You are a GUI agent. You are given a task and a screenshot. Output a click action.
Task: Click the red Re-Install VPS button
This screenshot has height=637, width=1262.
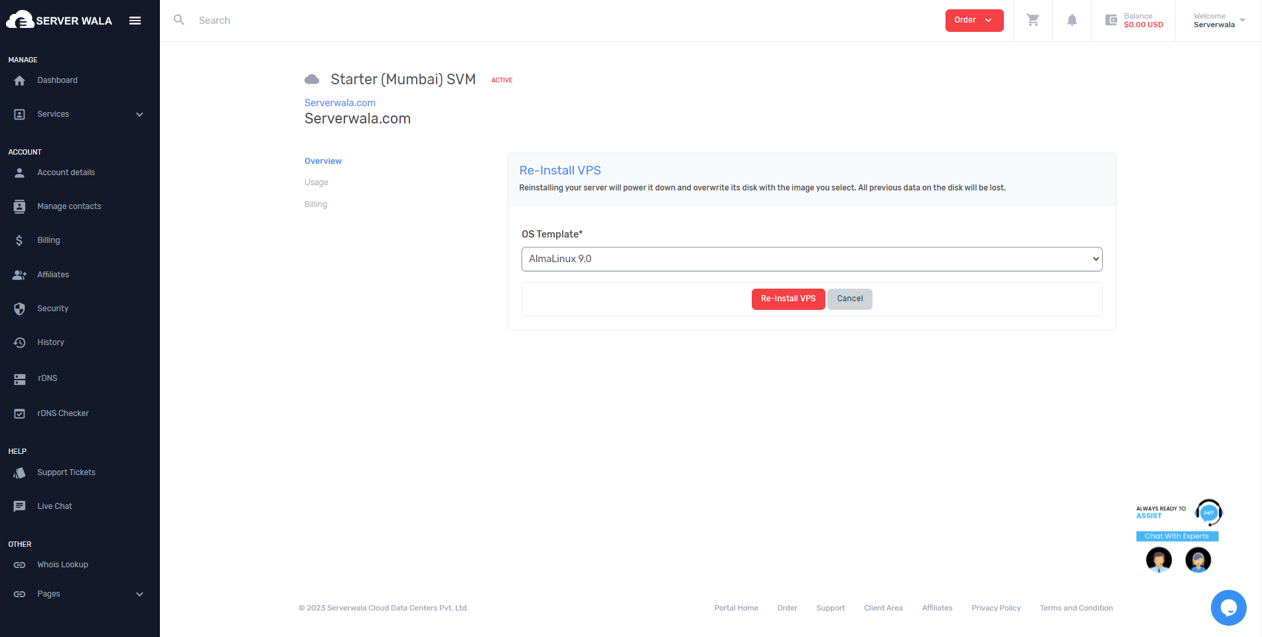(x=788, y=299)
